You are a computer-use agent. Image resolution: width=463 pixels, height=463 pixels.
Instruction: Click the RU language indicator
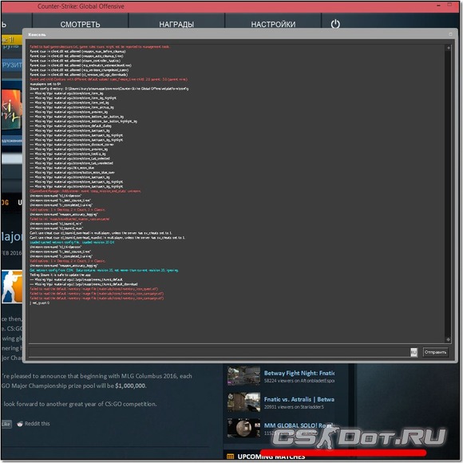coord(414,352)
